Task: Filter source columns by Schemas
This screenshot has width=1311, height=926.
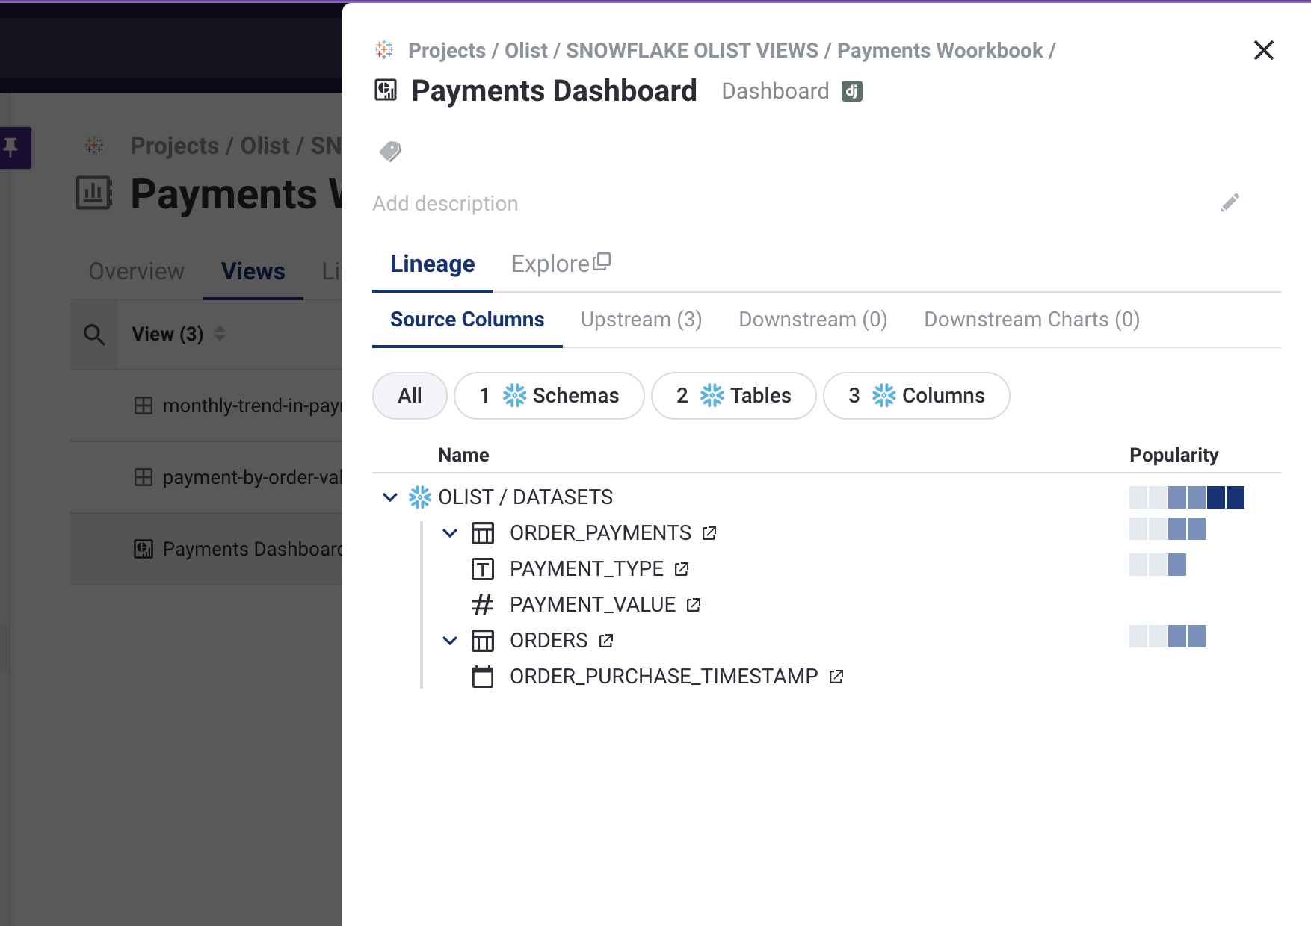Action: pos(549,396)
